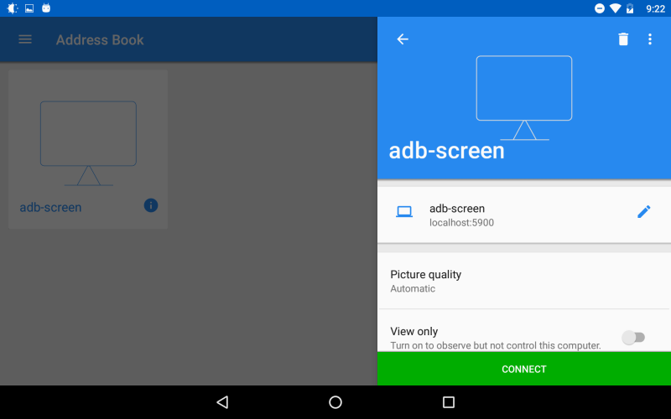Tap the localhost:5900 address text
This screenshot has width=671, height=419.
click(461, 223)
